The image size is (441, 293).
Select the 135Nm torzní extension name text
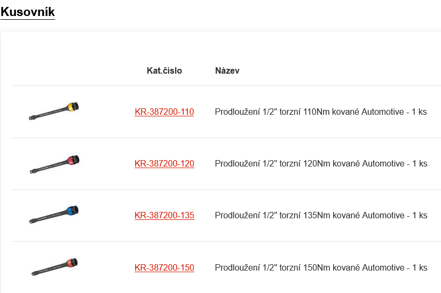[310, 216]
